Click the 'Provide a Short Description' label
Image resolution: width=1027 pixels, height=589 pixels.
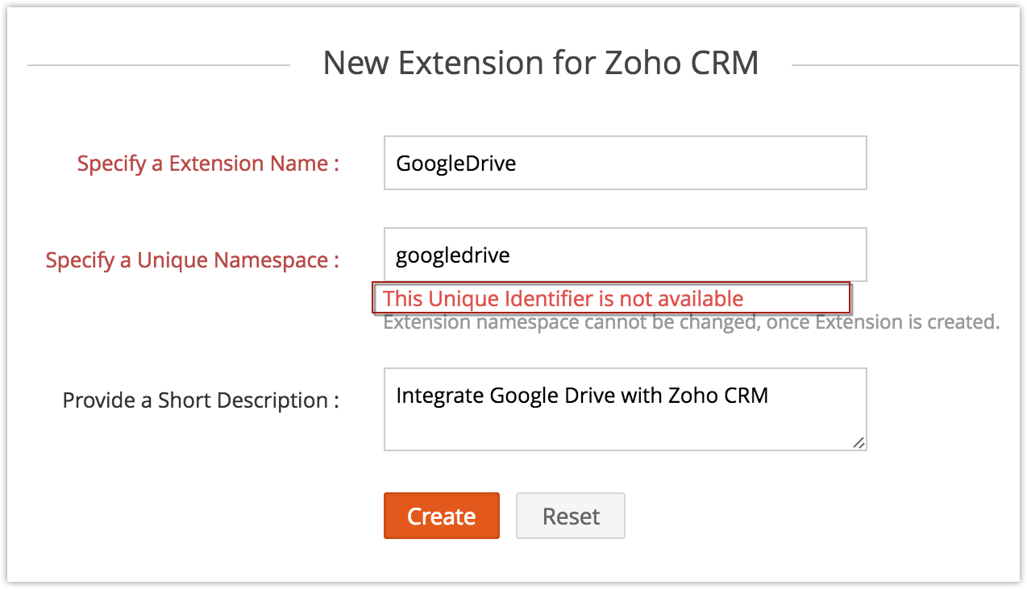201,400
